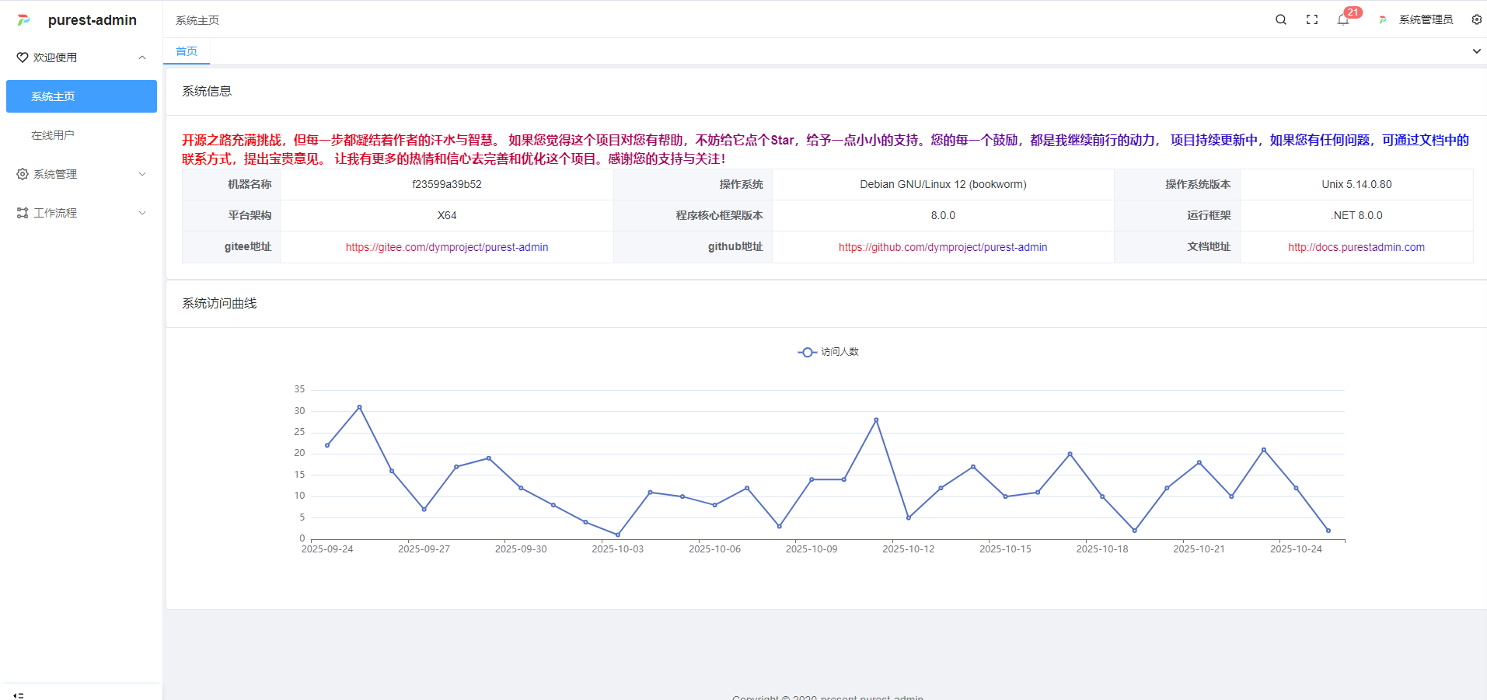Open 在线用户 menu item

tap(53, 135)
